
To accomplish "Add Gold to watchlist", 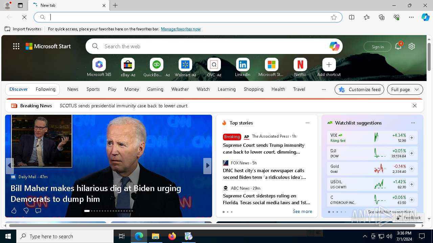I will pos(412,169).
